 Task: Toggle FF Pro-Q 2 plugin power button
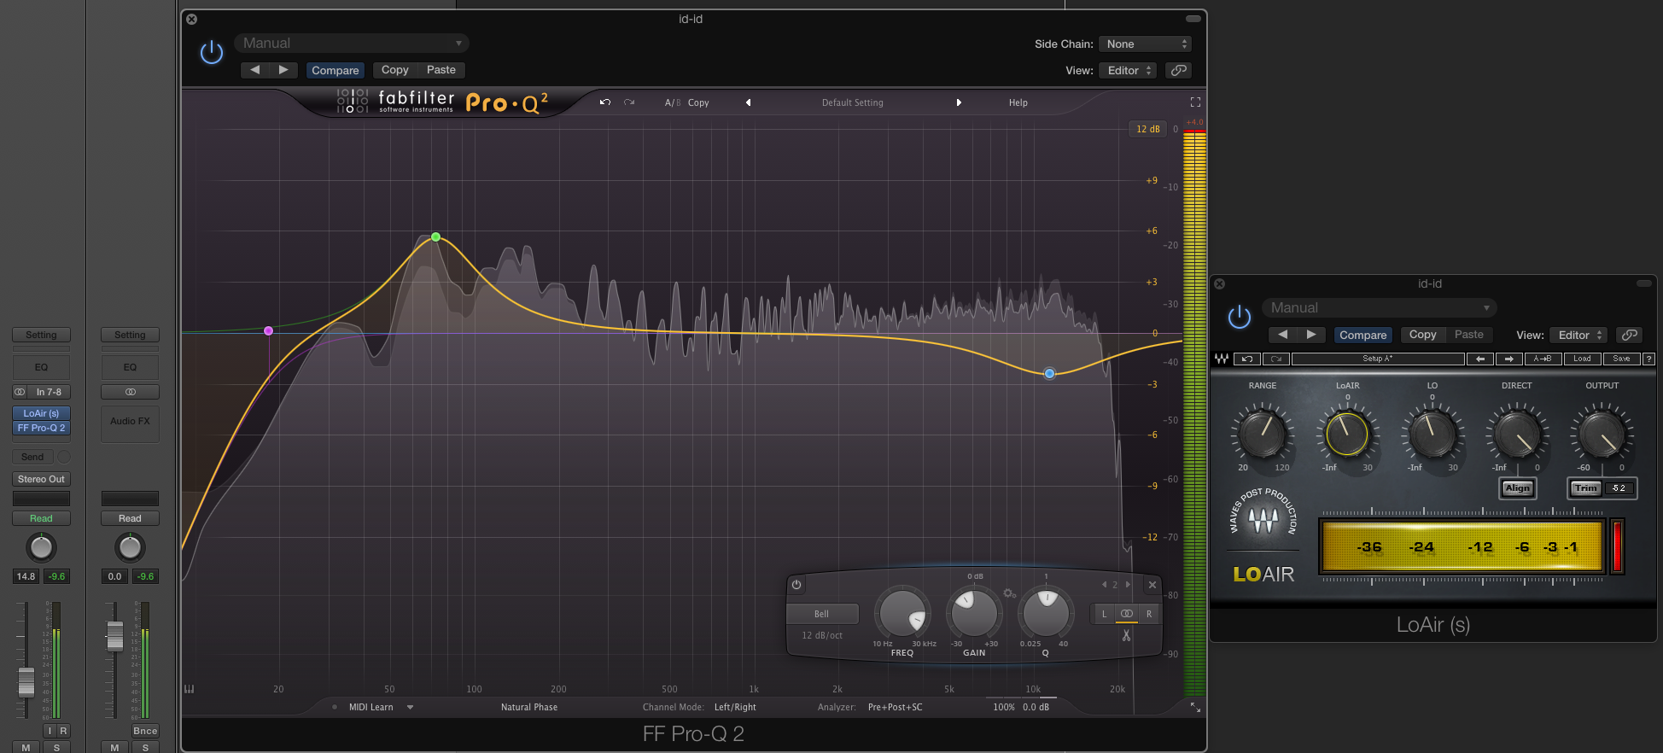211,53
